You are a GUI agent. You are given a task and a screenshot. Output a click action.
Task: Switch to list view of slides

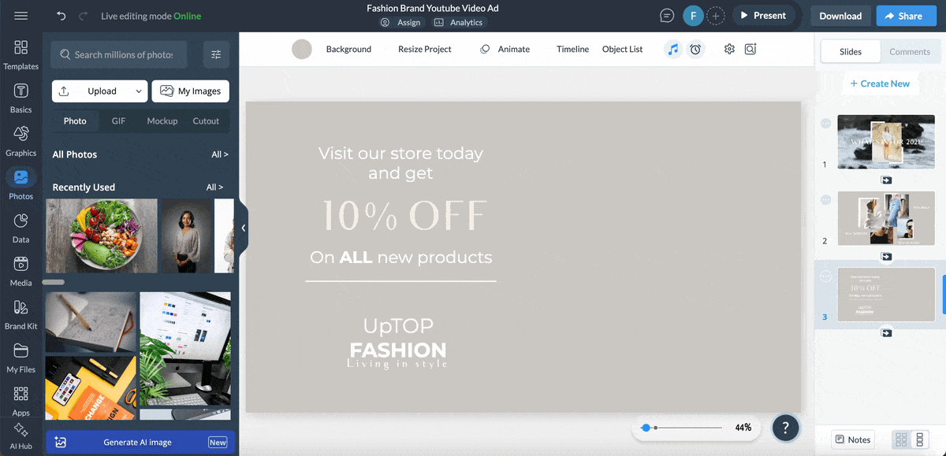point(919,439)
